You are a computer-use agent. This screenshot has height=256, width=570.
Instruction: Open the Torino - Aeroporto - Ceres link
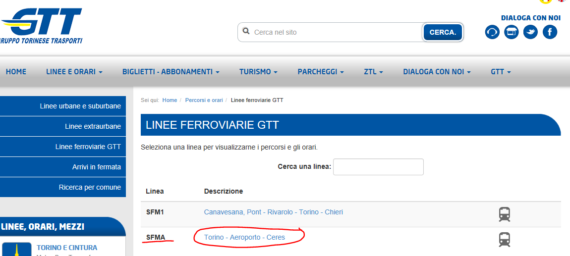pos(244,238)
